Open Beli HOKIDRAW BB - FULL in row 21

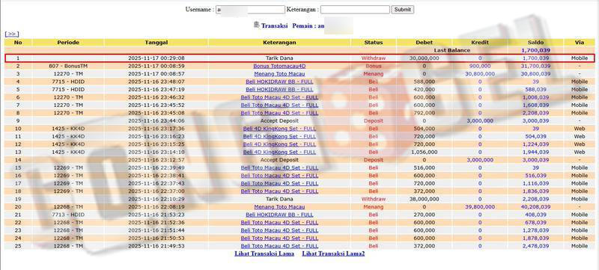click(x=279, y=215)
